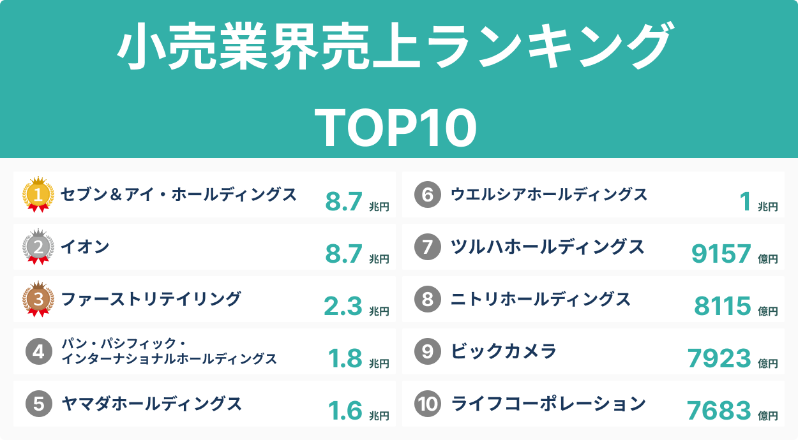The height and width of the screenshot is (440, 798).
Task: Click the number 6 rank circle
Action: coord(428,194)
